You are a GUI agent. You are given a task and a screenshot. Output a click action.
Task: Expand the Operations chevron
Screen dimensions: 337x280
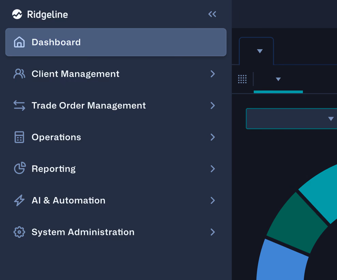click(x=213, y=137)
